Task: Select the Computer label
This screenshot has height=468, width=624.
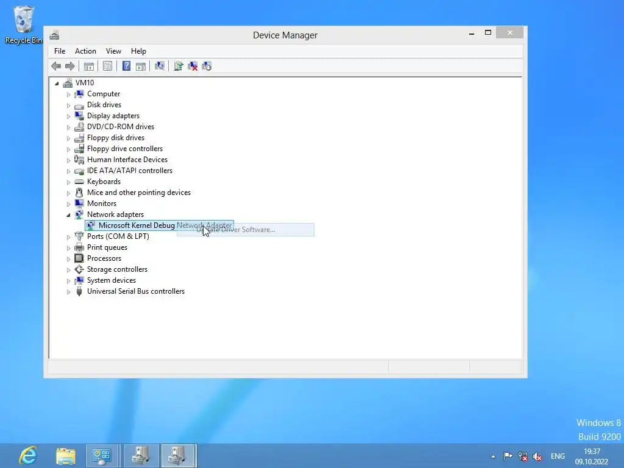Action: [104, 94]
